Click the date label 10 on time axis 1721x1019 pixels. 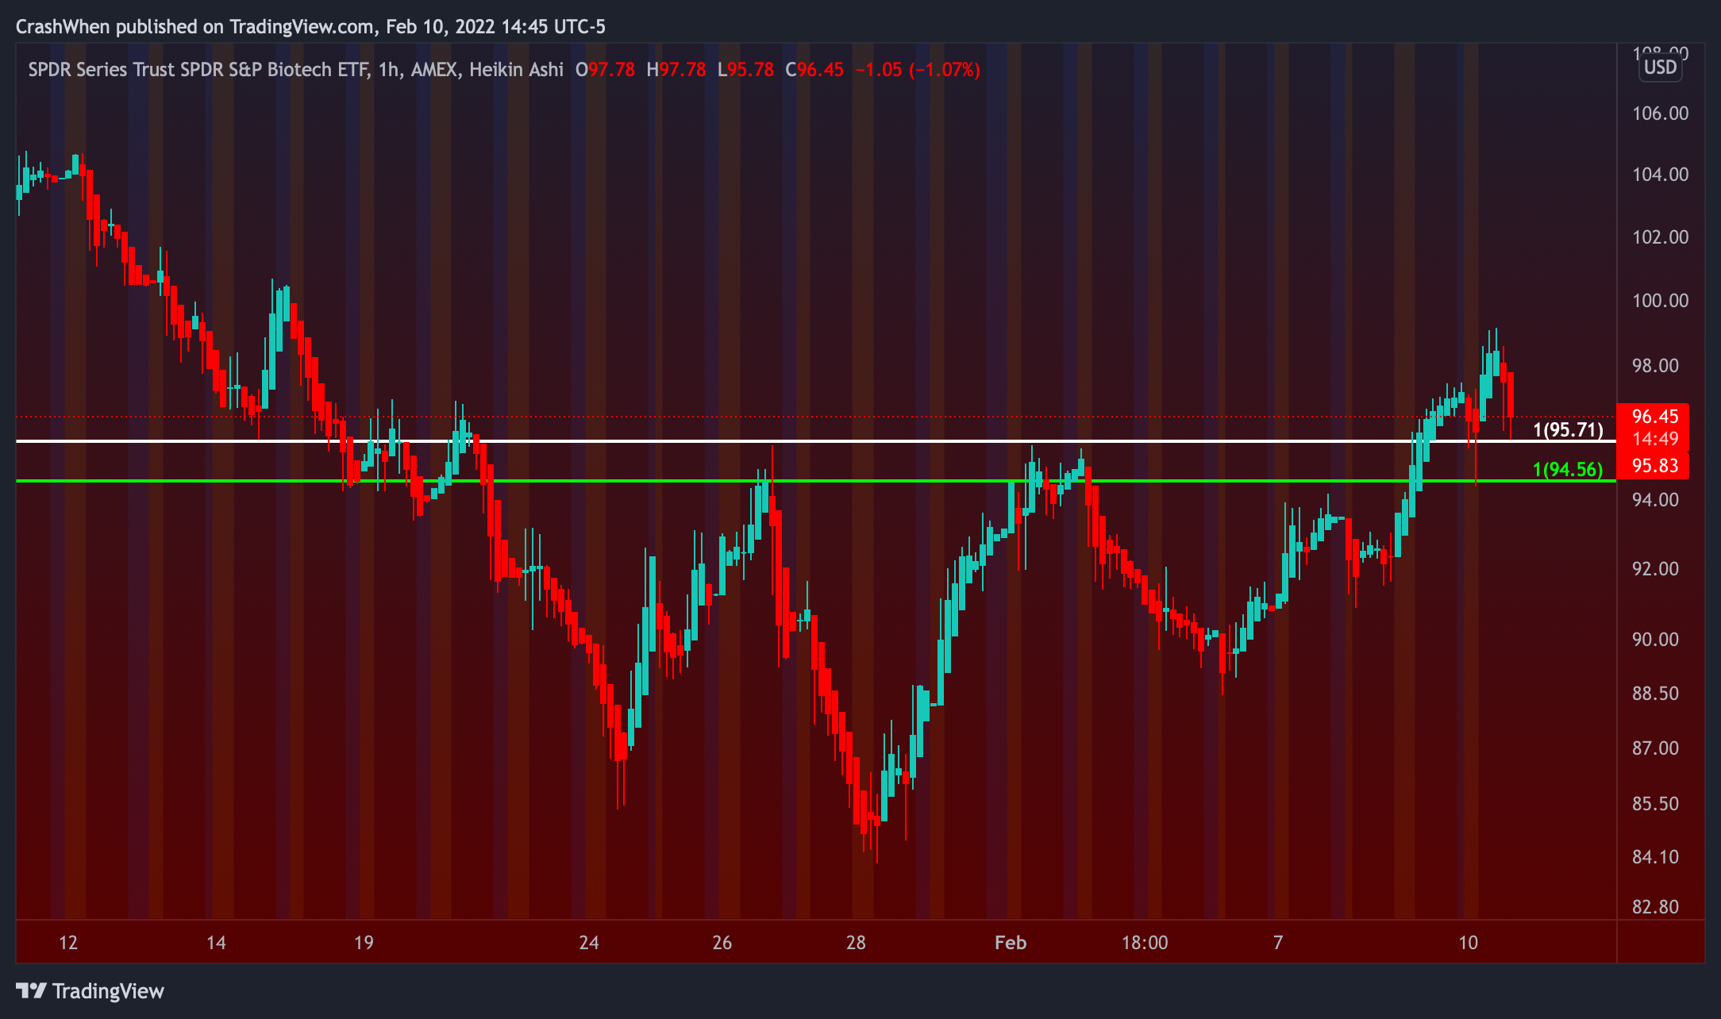pos(1469,943)
